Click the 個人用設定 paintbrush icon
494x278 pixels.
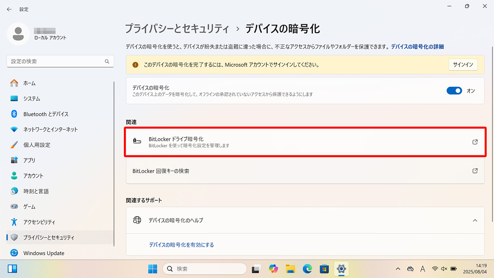click(14, 145)
